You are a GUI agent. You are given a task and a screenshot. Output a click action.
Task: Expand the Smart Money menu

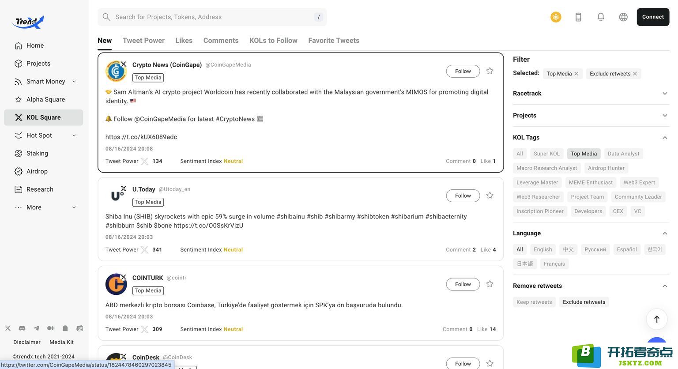(x=74, y=82)
